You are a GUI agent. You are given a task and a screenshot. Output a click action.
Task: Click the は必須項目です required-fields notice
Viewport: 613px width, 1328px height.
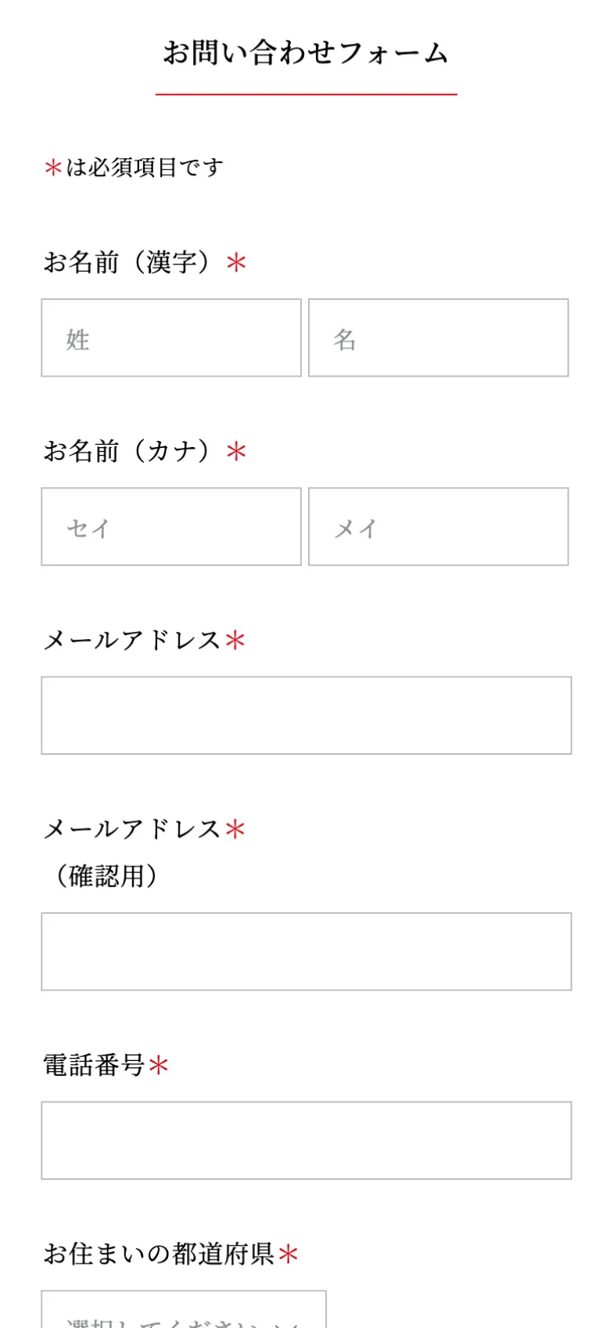pos(145,168)
